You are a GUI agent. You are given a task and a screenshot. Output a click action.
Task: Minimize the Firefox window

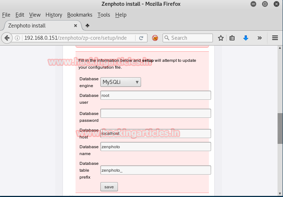point(253,4)
